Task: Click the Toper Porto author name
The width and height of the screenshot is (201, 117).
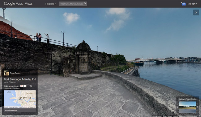Action: 15,73
